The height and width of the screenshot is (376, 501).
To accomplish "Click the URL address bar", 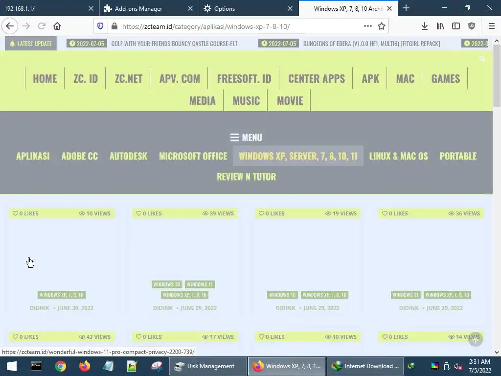I will tap(241, 26).
